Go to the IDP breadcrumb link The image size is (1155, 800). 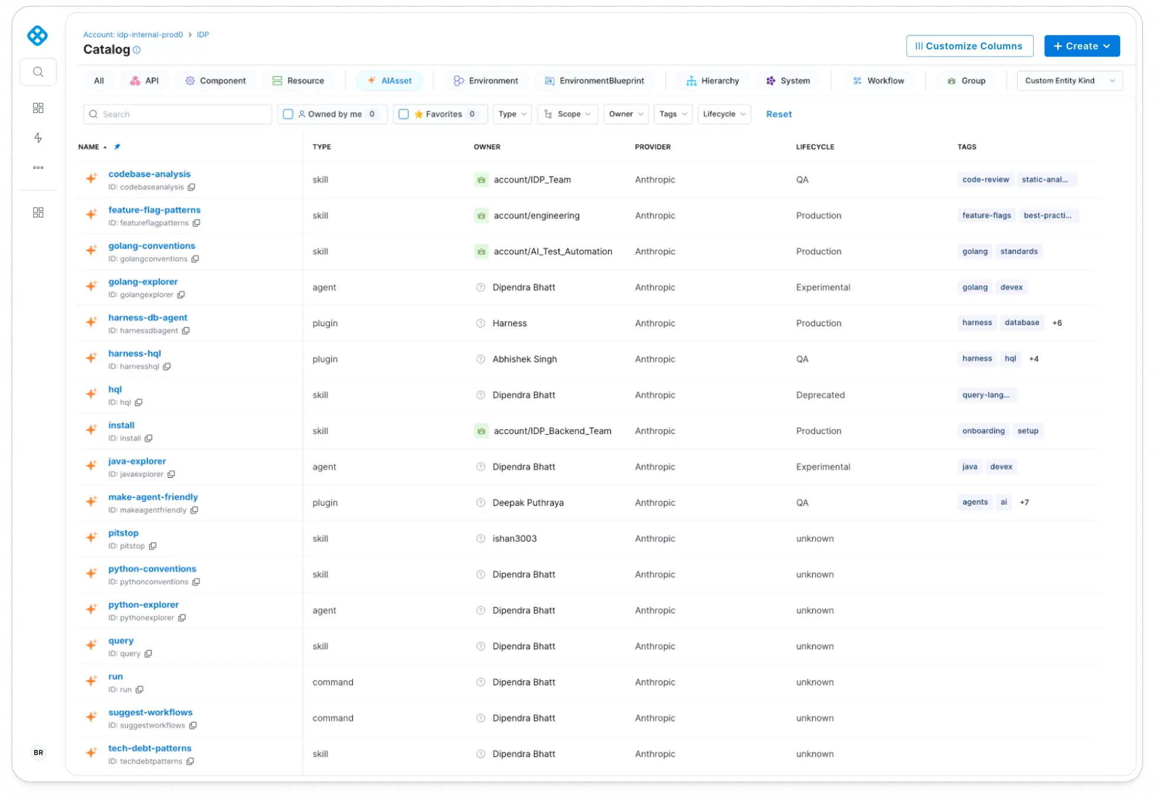[x=203, y=35]
